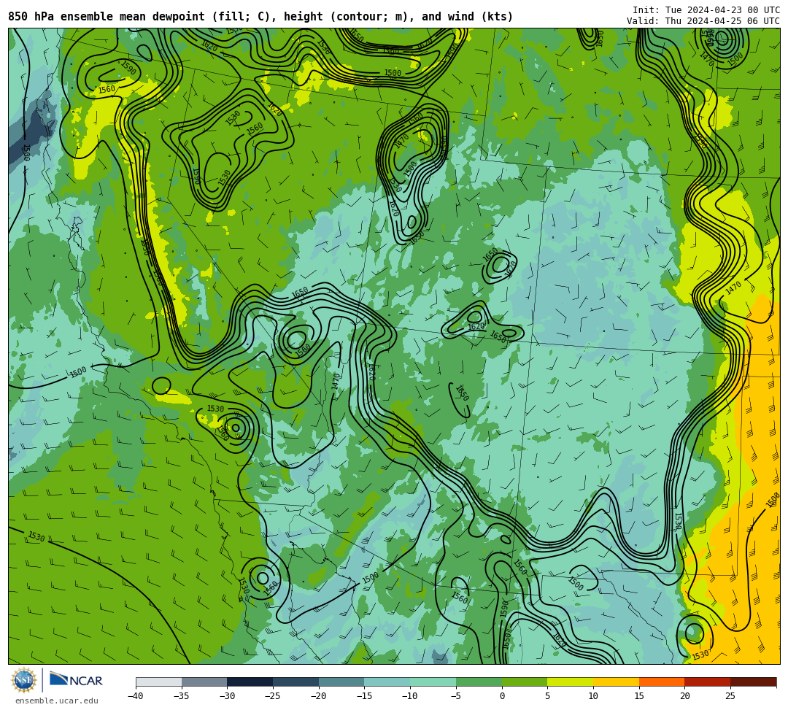Viewport: 788px width, 710px height.
Task: Pick the olive green 0 to 5 colorbar swatch
Action: tap(524, 682)
